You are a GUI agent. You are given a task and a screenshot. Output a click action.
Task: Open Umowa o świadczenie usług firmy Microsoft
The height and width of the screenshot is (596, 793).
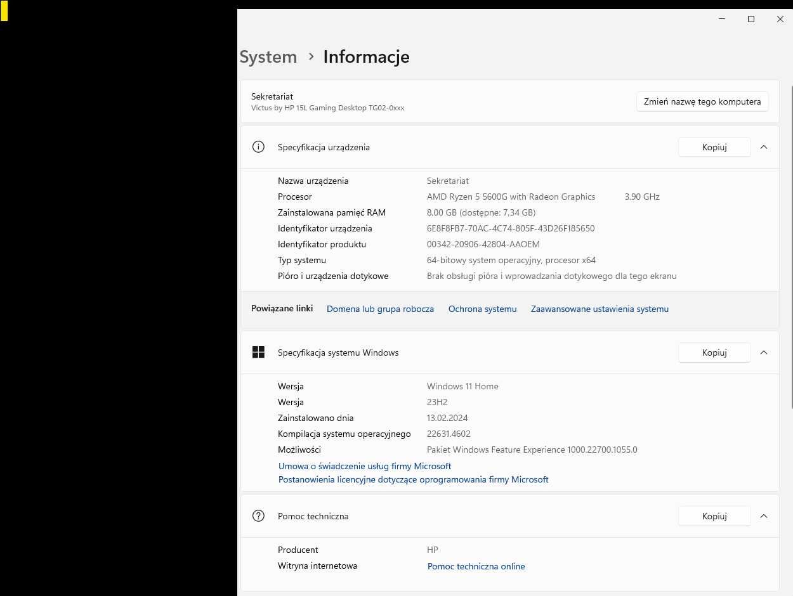click(x=365, y=466)
